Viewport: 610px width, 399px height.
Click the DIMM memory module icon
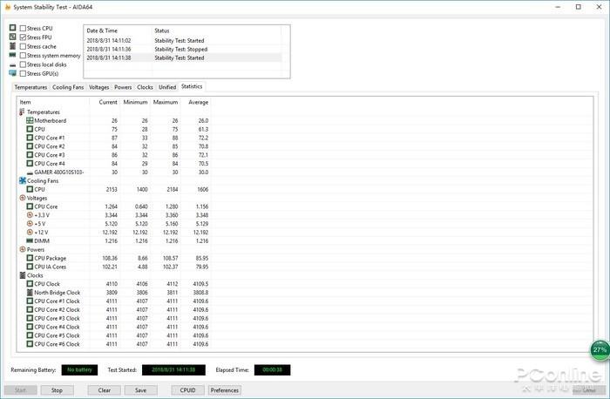tap(30, 240)
